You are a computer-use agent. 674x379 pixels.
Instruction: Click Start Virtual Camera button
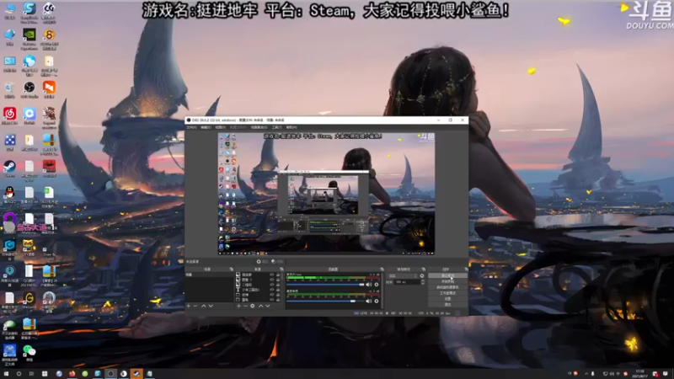pos(447,287)
